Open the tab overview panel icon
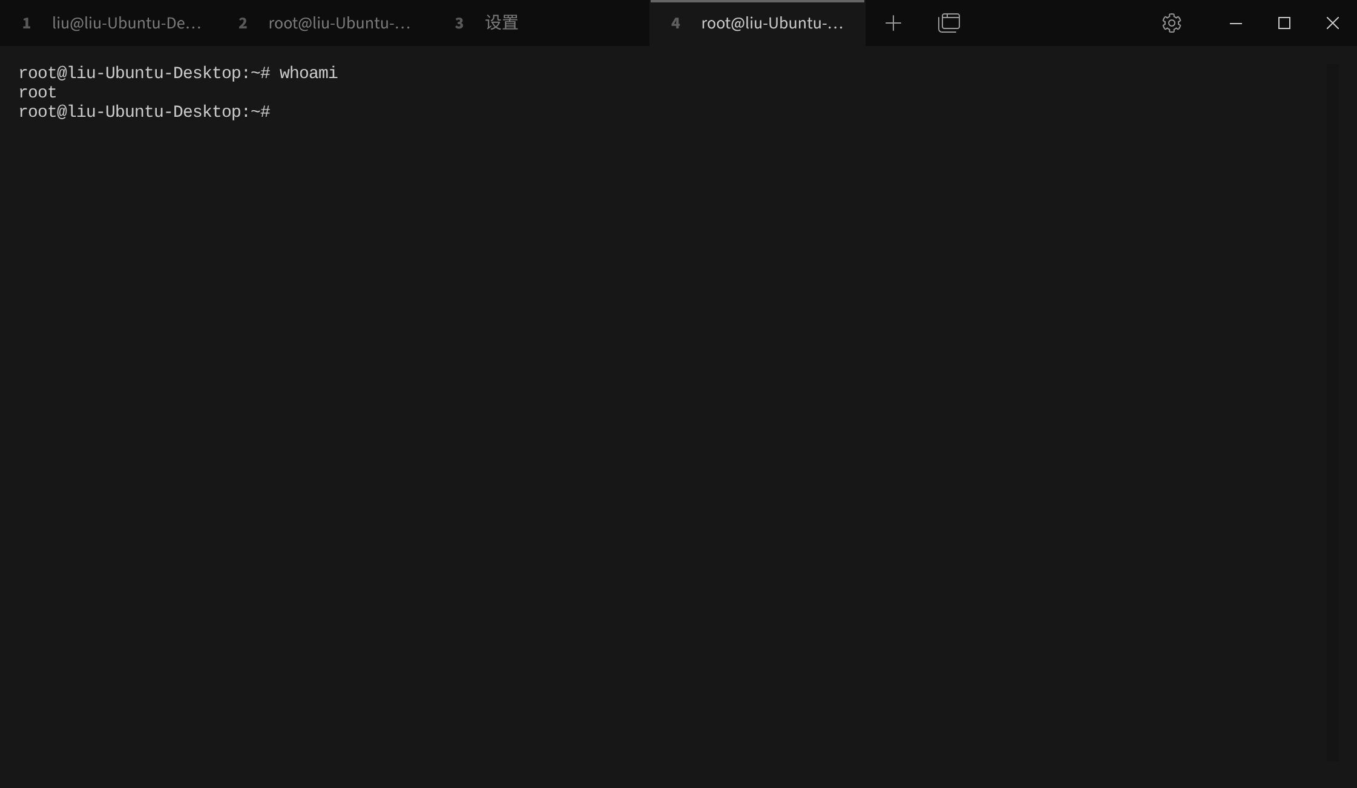The image size is (1357, 788). pos(948,23)
